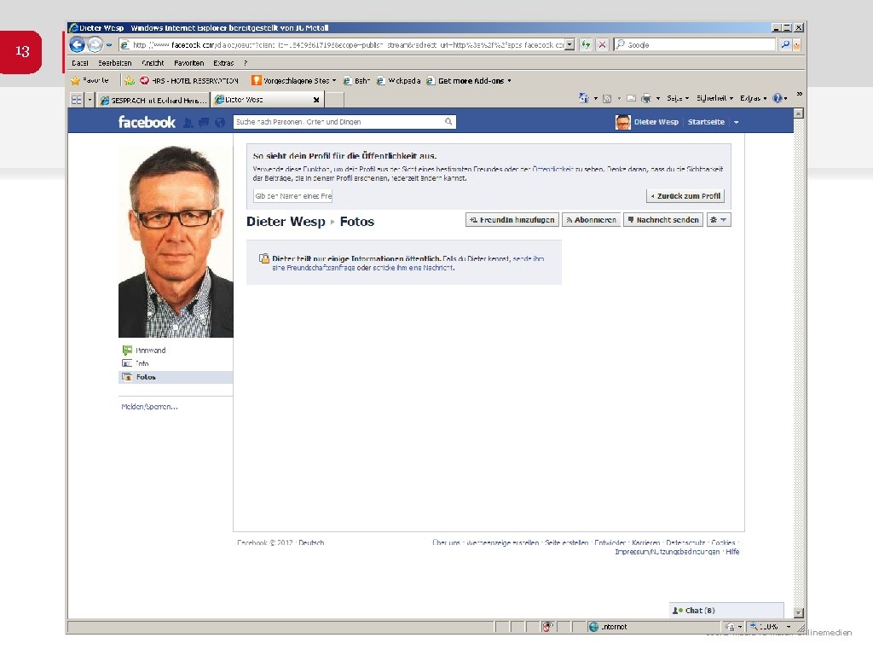Click the Read Mail envelope icon
This screenshot has width=873, height=655.
632,99
